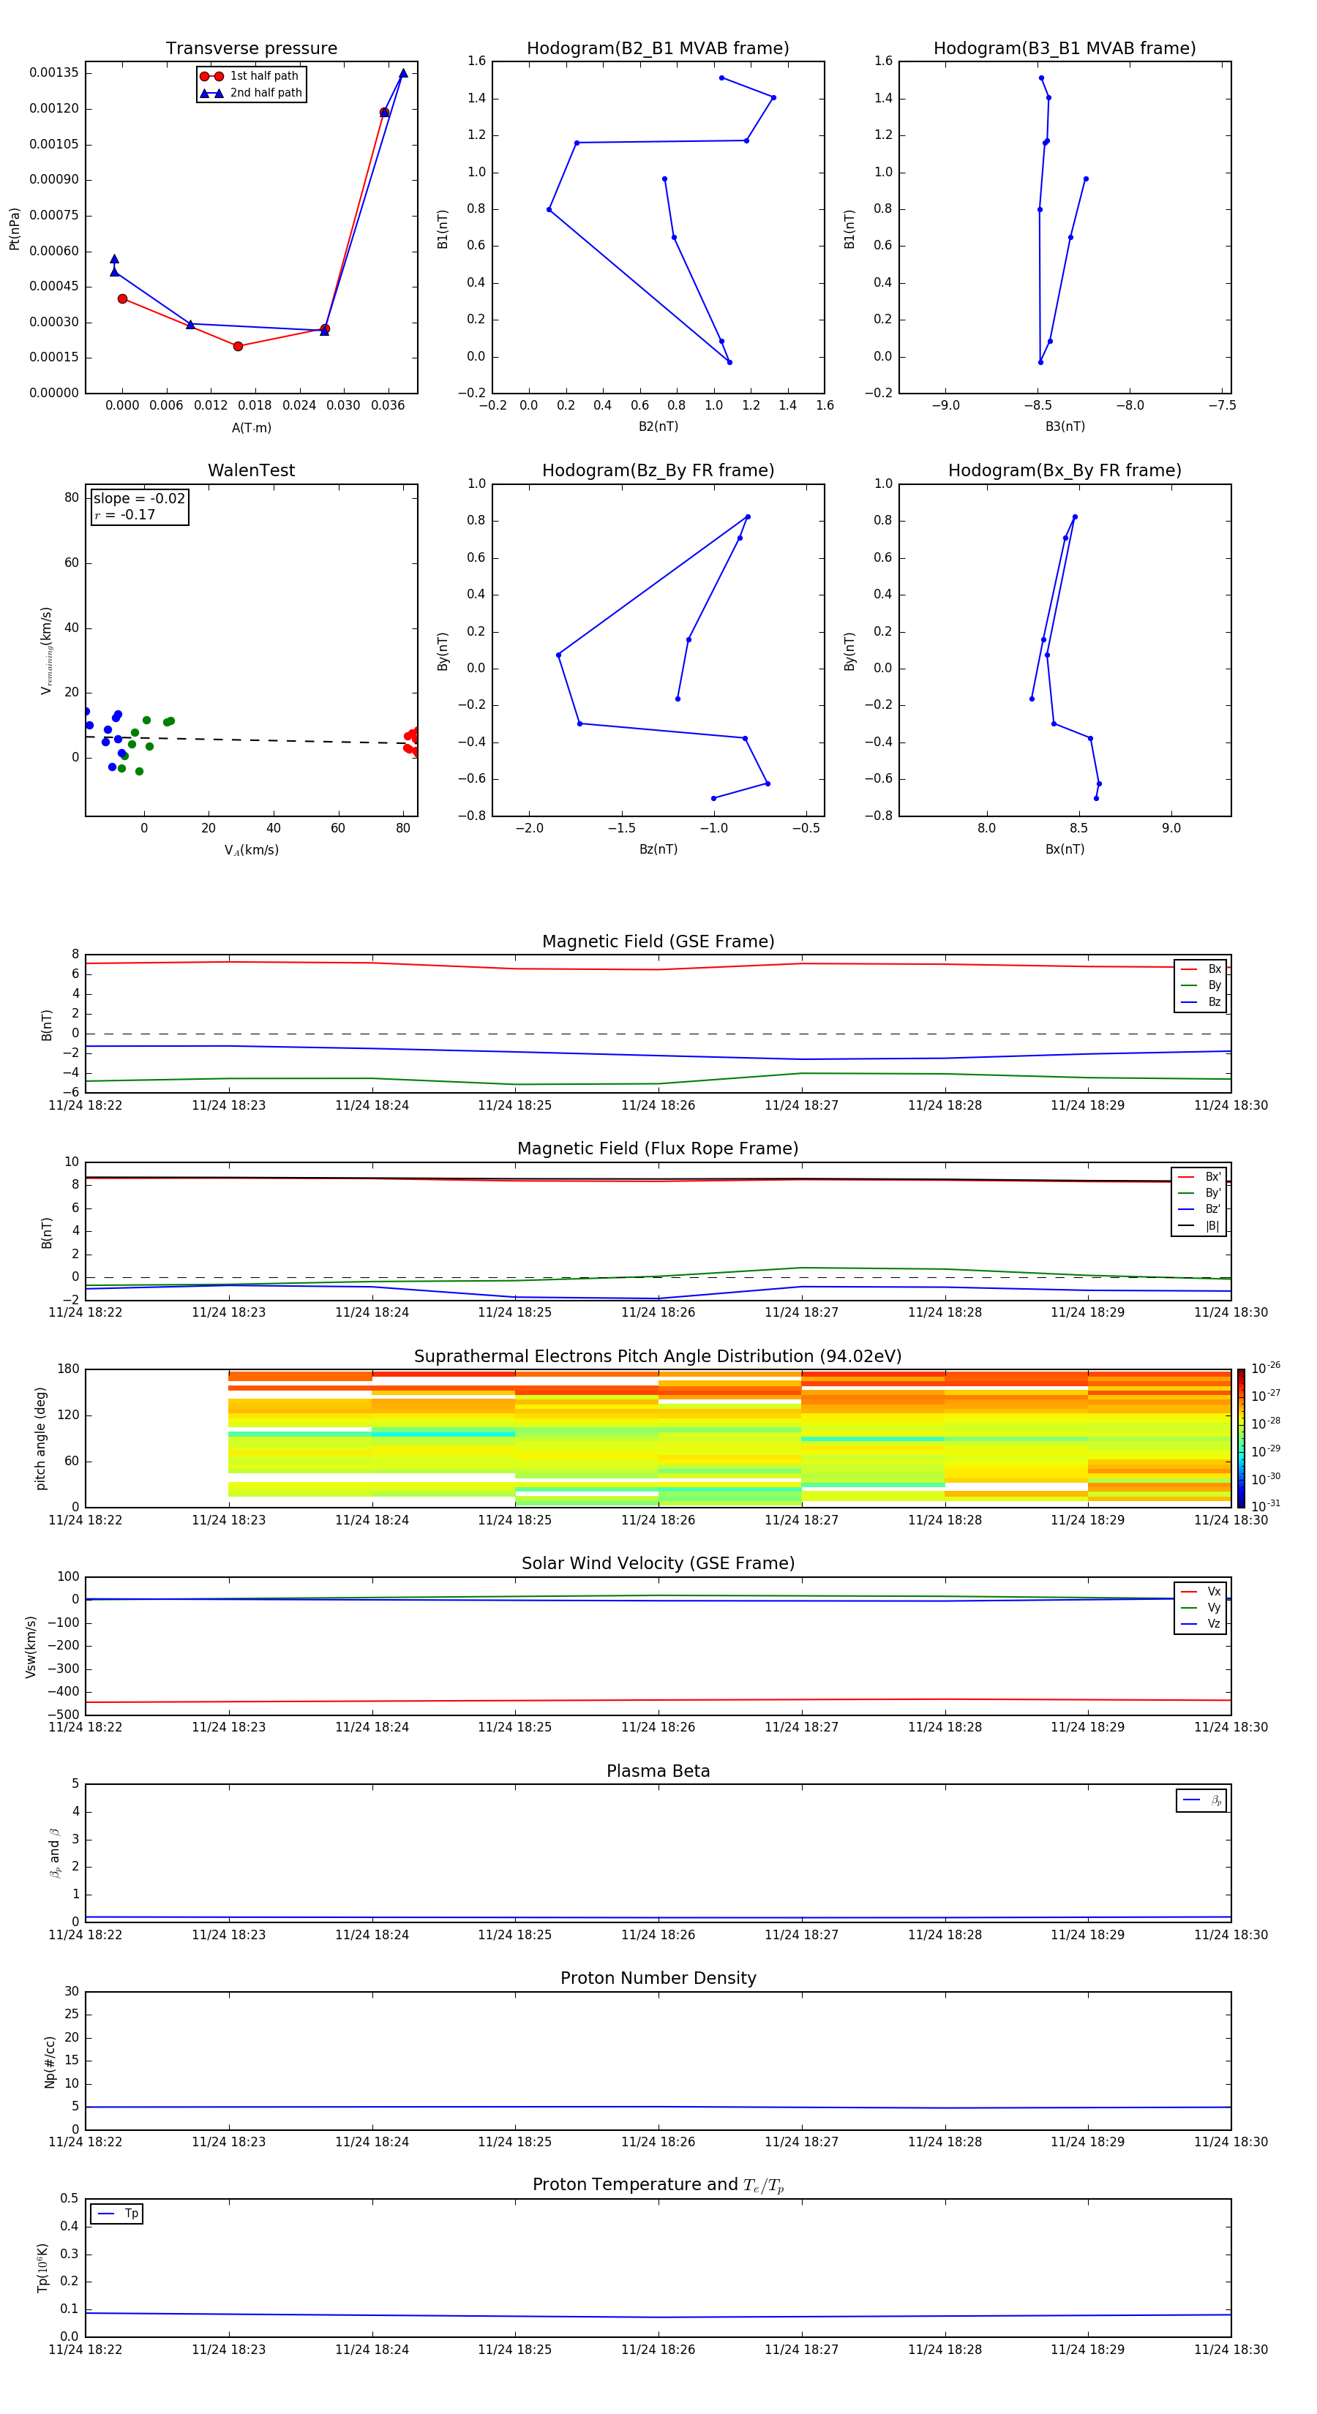Screen dimensions: 1317x2414
Task: Click the Proton Number Density title
Action: [x=658, y=1978]
